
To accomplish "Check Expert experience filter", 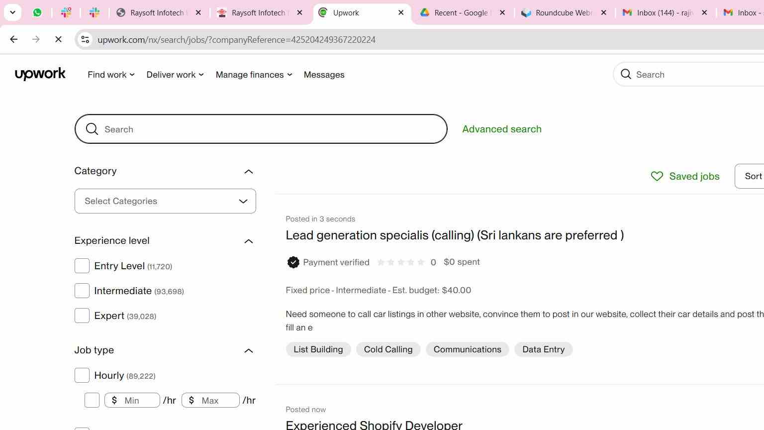I will [82, 316].
